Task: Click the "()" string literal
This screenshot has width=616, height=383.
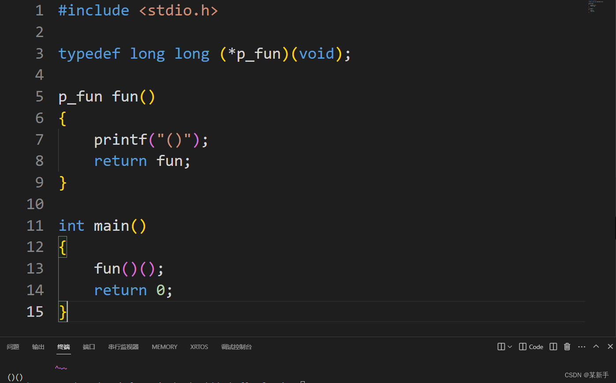Action: (x=174, y=140)
